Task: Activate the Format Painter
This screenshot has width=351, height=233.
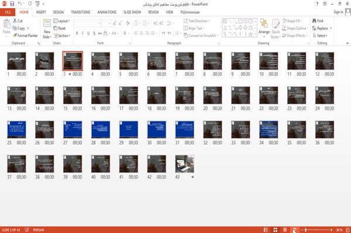Action: (x=25, y=36)
